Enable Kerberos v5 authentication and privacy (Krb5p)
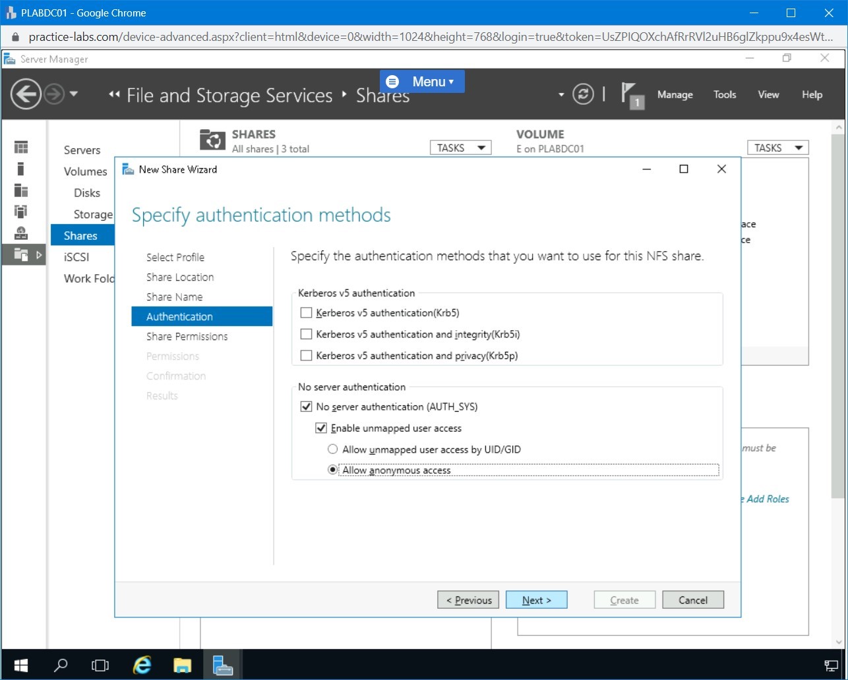Viewport: 848px width, 680px height. point(306,355)
